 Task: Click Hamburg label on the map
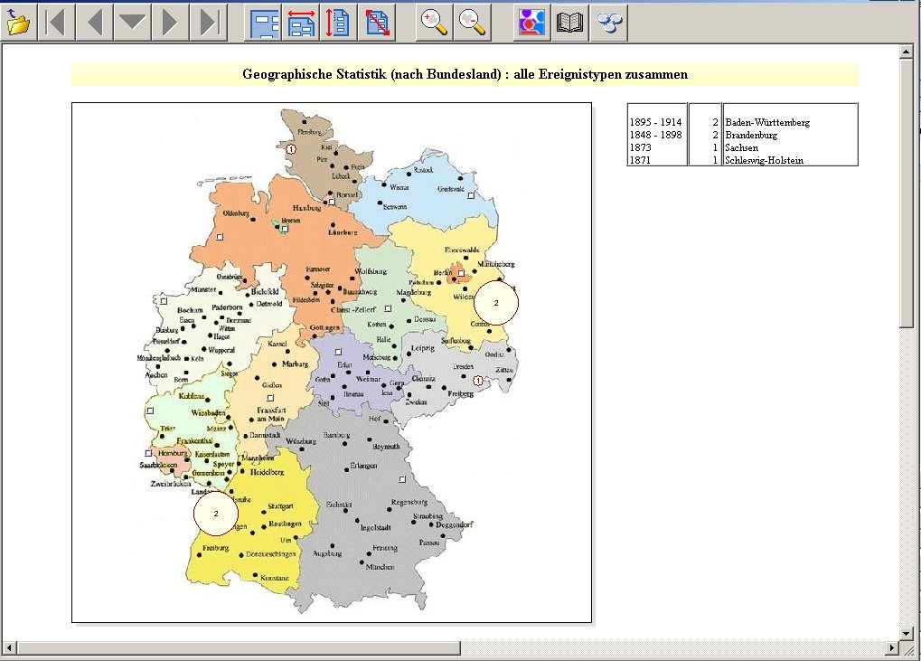[307, 208]
